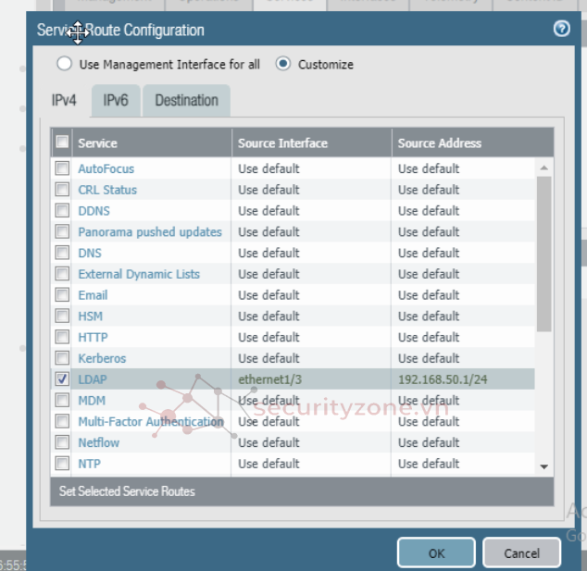Click the scroll down arrow of list
This screenshot has height=571, width=587.
point(543,467)
